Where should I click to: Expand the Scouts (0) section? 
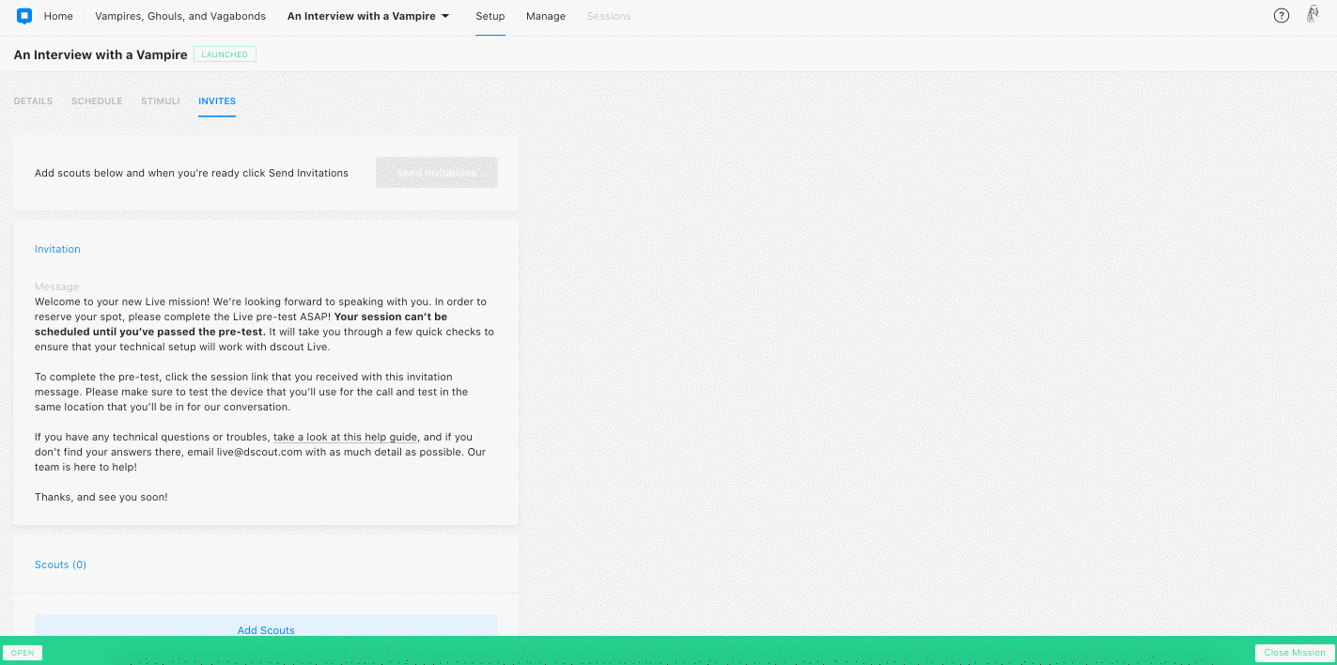pyautogui.click(x=60, y=564)
